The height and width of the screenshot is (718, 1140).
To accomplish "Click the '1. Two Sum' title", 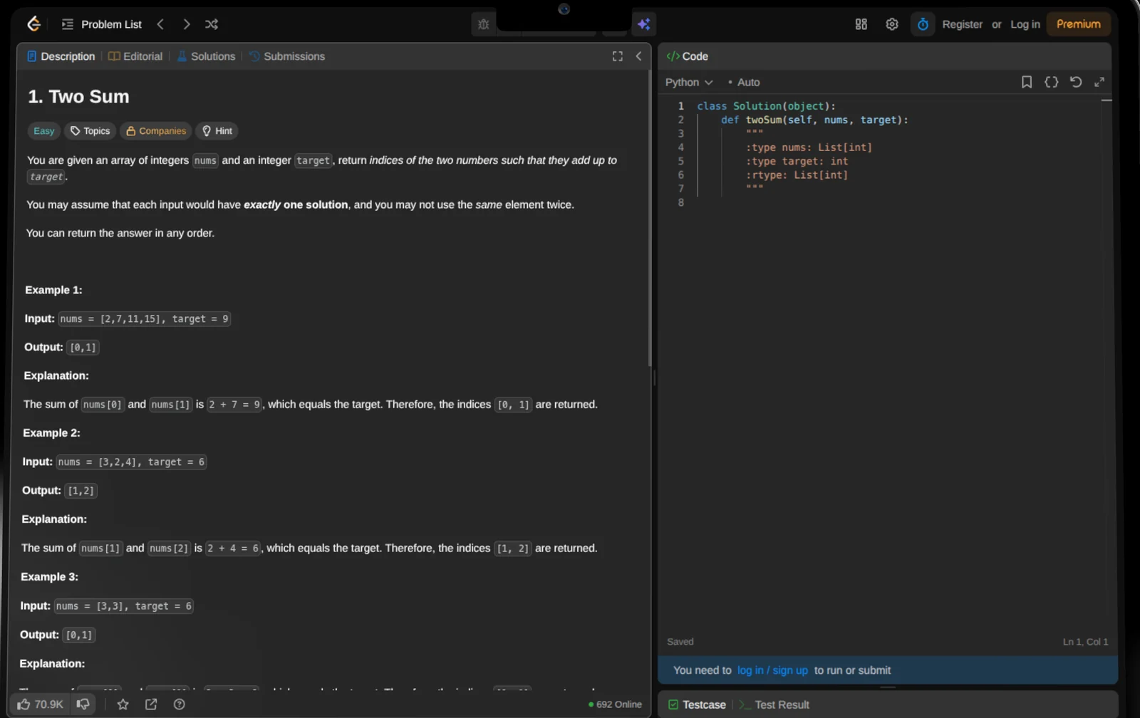I will tap(78, 97).
